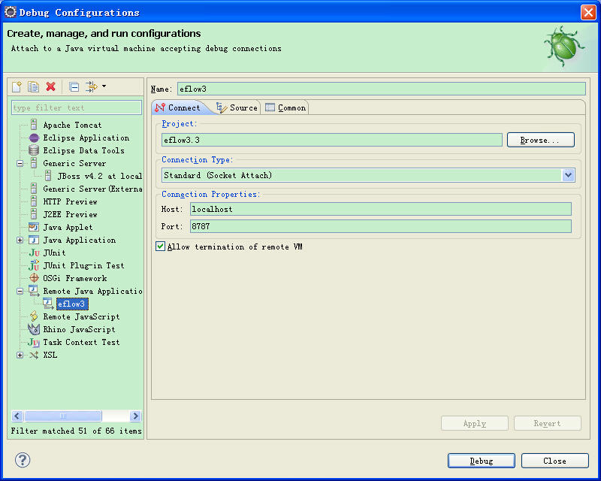The image size is (601, 481).
Task: Open the Connection Type combo box
Action: click(368, 175)
